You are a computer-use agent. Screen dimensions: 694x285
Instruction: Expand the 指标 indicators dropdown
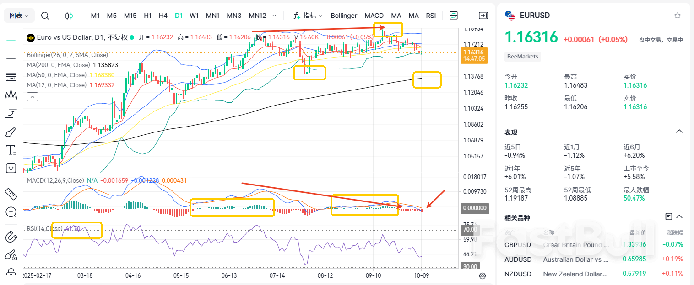pos(308,16)
